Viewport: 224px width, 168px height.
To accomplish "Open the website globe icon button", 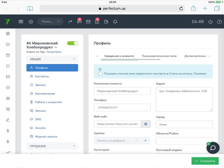I will pos(146,124).
